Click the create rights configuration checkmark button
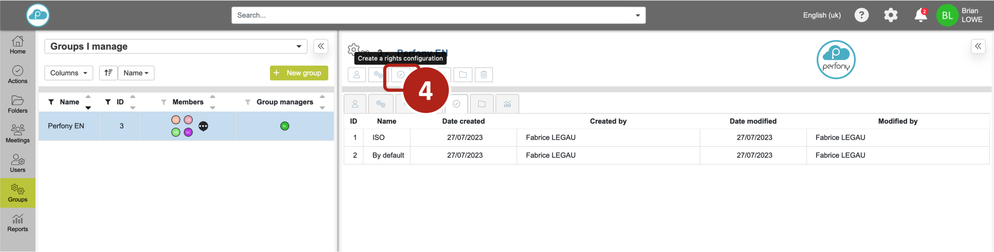The height and width of the screenshot is (252, 994). pyautogui.click(x=400, y=75)
